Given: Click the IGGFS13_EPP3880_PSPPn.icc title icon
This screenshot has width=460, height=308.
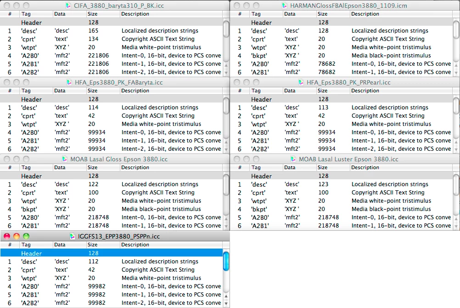Looking at the screenshot, I should tap(73, 236).
